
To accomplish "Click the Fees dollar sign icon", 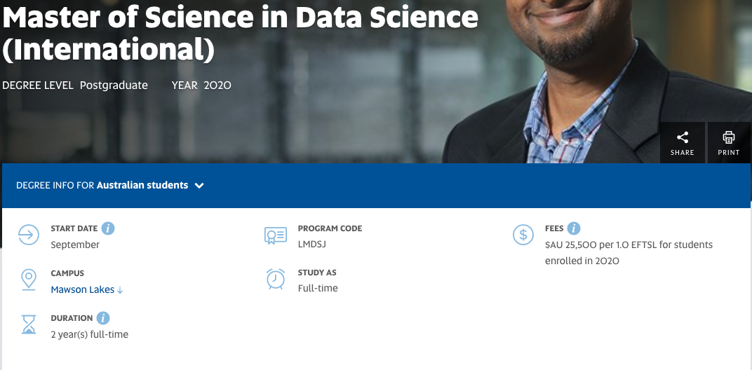I will coord(523,235).
